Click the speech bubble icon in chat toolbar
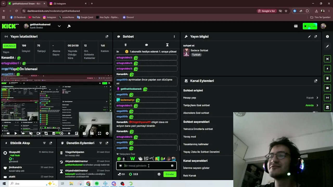The width and height of the screenshot is (333, 187). [x=146, y=45]
